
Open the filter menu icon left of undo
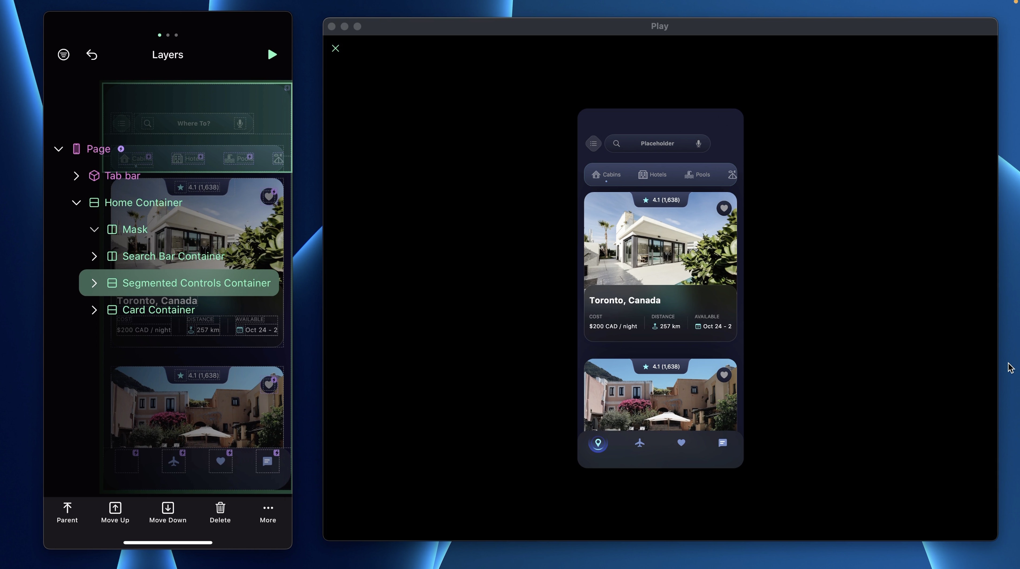pyautogui.click(x=63, y=55)
